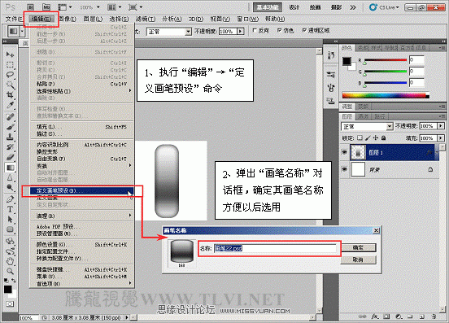Launch Bridge with the Br icon
This screenshot has width=449, height=323.
30,7
